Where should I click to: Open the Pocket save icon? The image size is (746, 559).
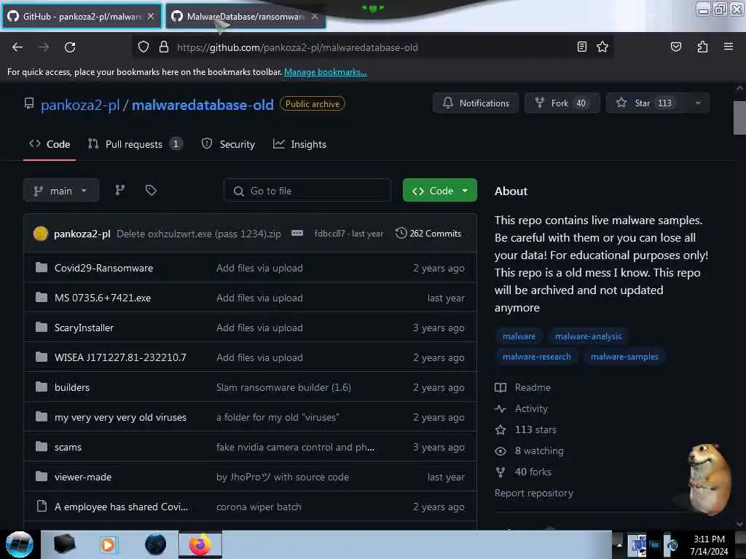pyautogui.click(x=675, y=47)
